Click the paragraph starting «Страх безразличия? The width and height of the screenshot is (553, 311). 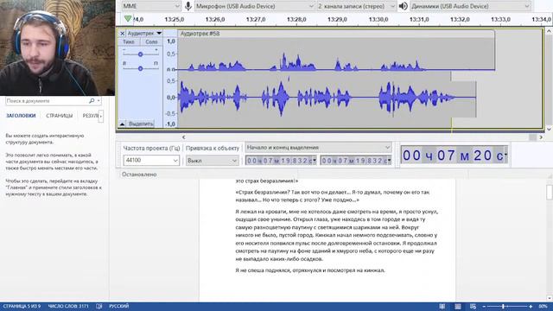pos(333,196)
